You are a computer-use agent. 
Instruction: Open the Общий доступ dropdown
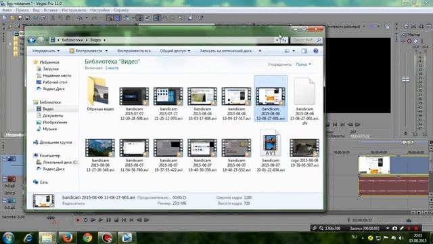pos(175,51)
